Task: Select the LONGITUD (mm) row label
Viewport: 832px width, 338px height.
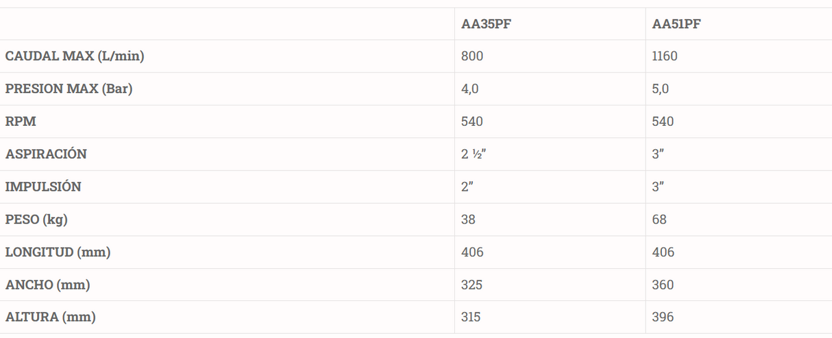Action: click(x=58, y=252)
